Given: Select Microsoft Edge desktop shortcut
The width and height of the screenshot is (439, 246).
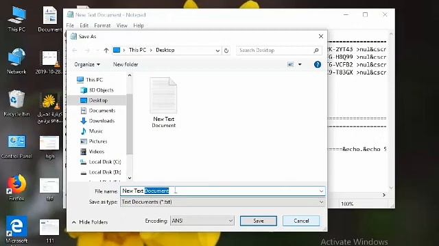Looking at the screenshot, I should 16,230.
